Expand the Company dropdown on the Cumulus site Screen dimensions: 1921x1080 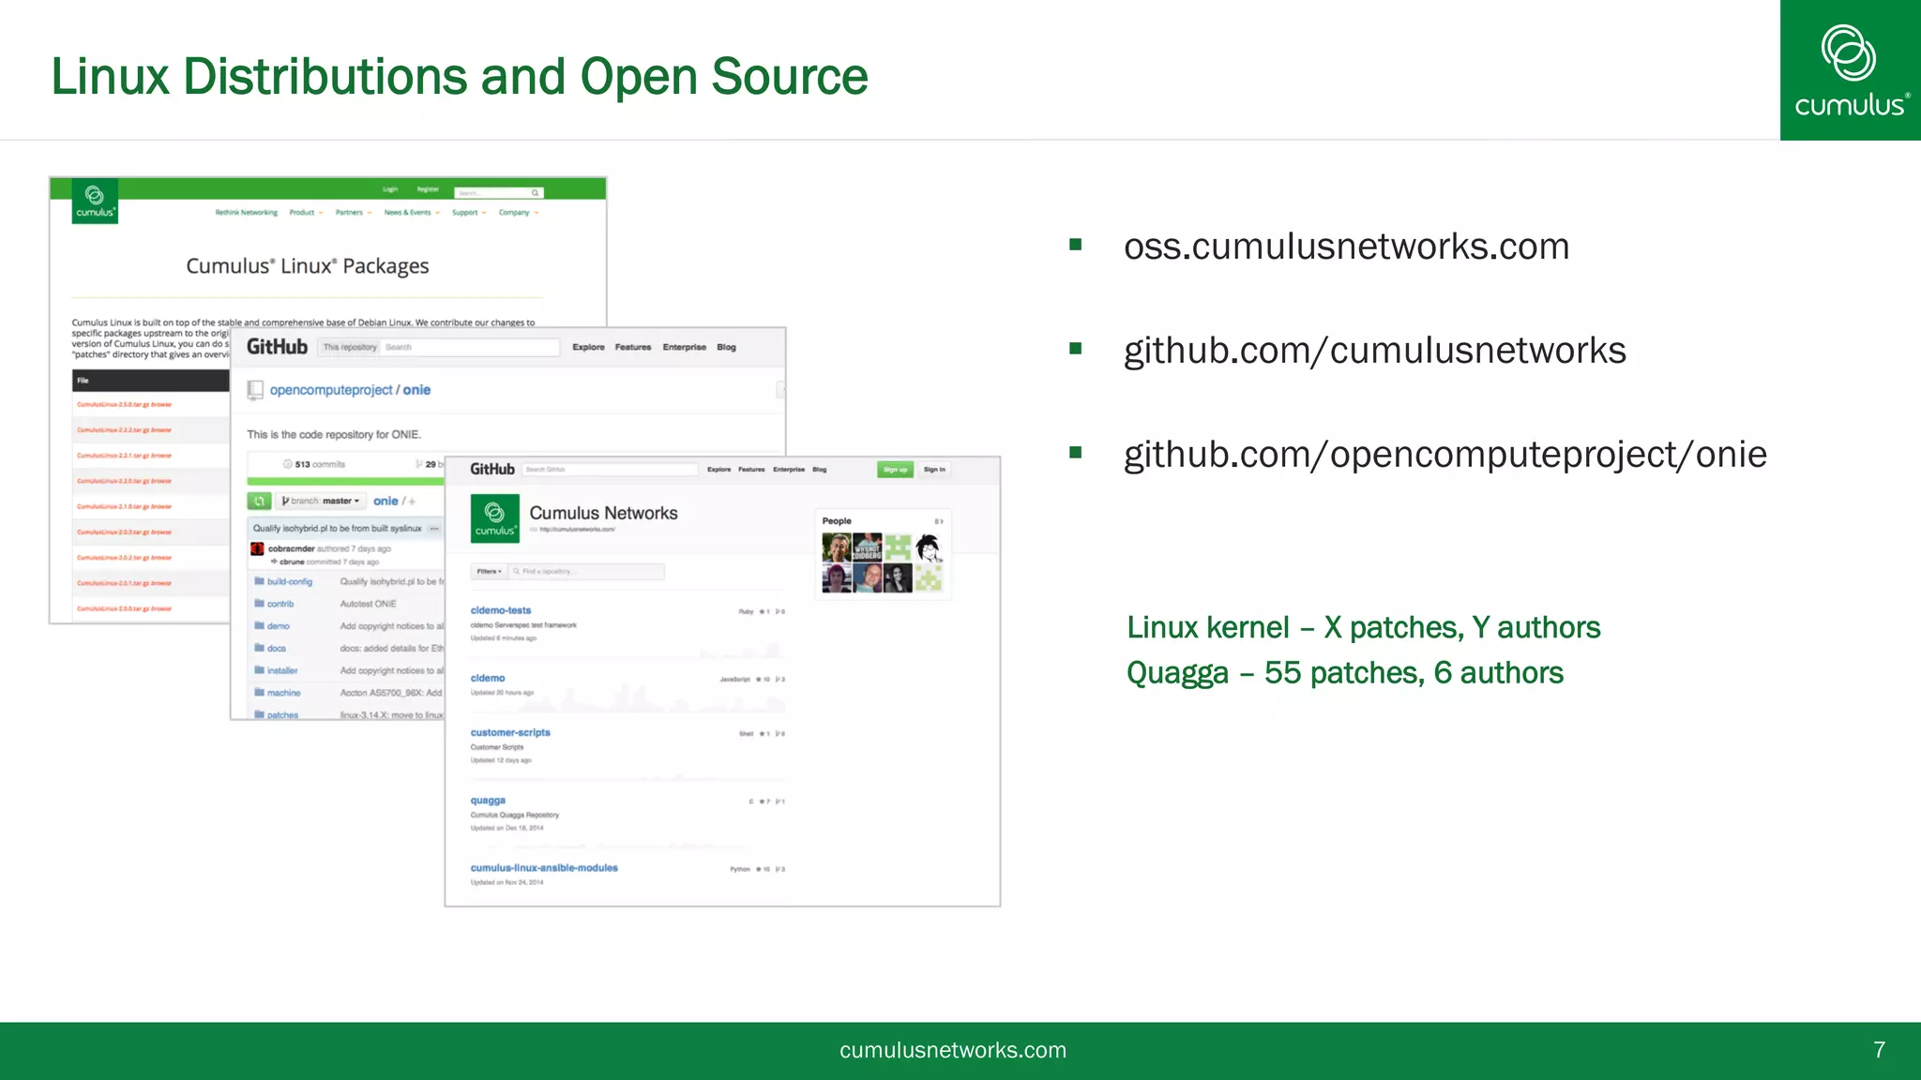click(519, 213)
